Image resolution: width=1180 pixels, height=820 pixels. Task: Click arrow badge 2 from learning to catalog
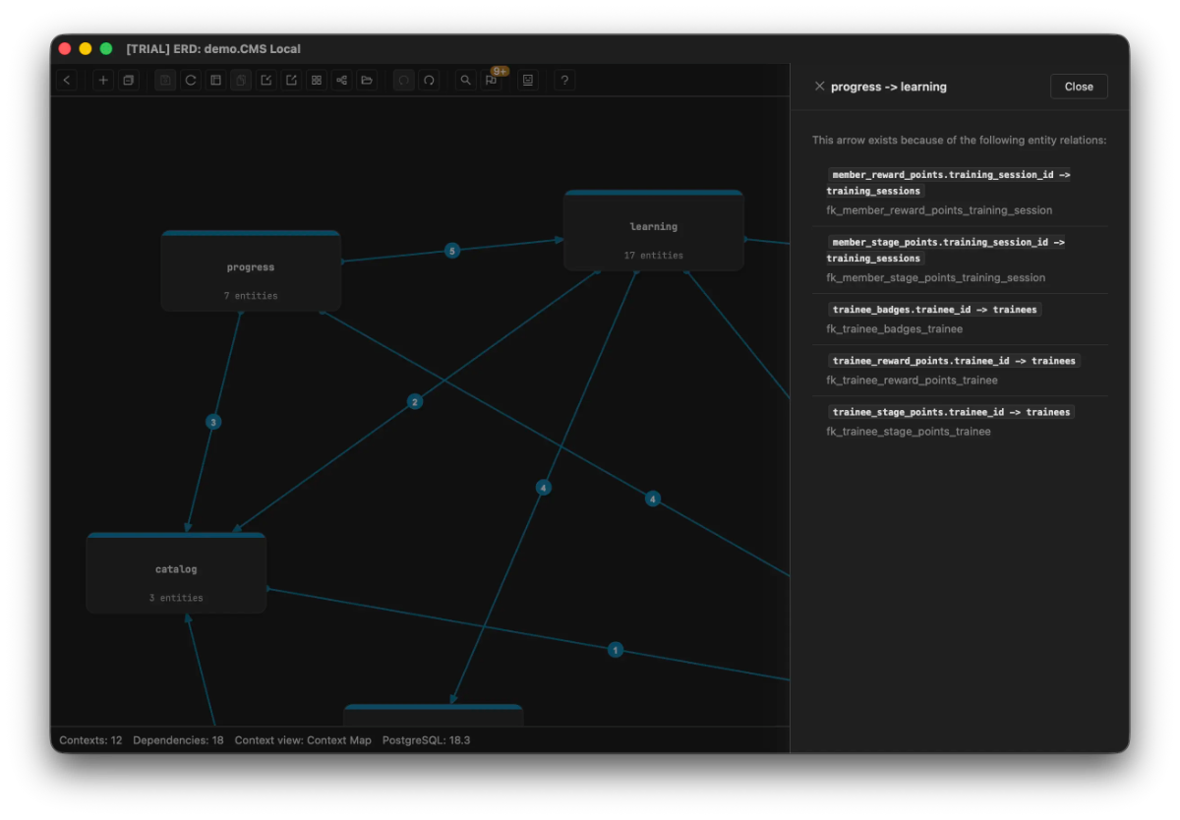(x=415, y=401)
